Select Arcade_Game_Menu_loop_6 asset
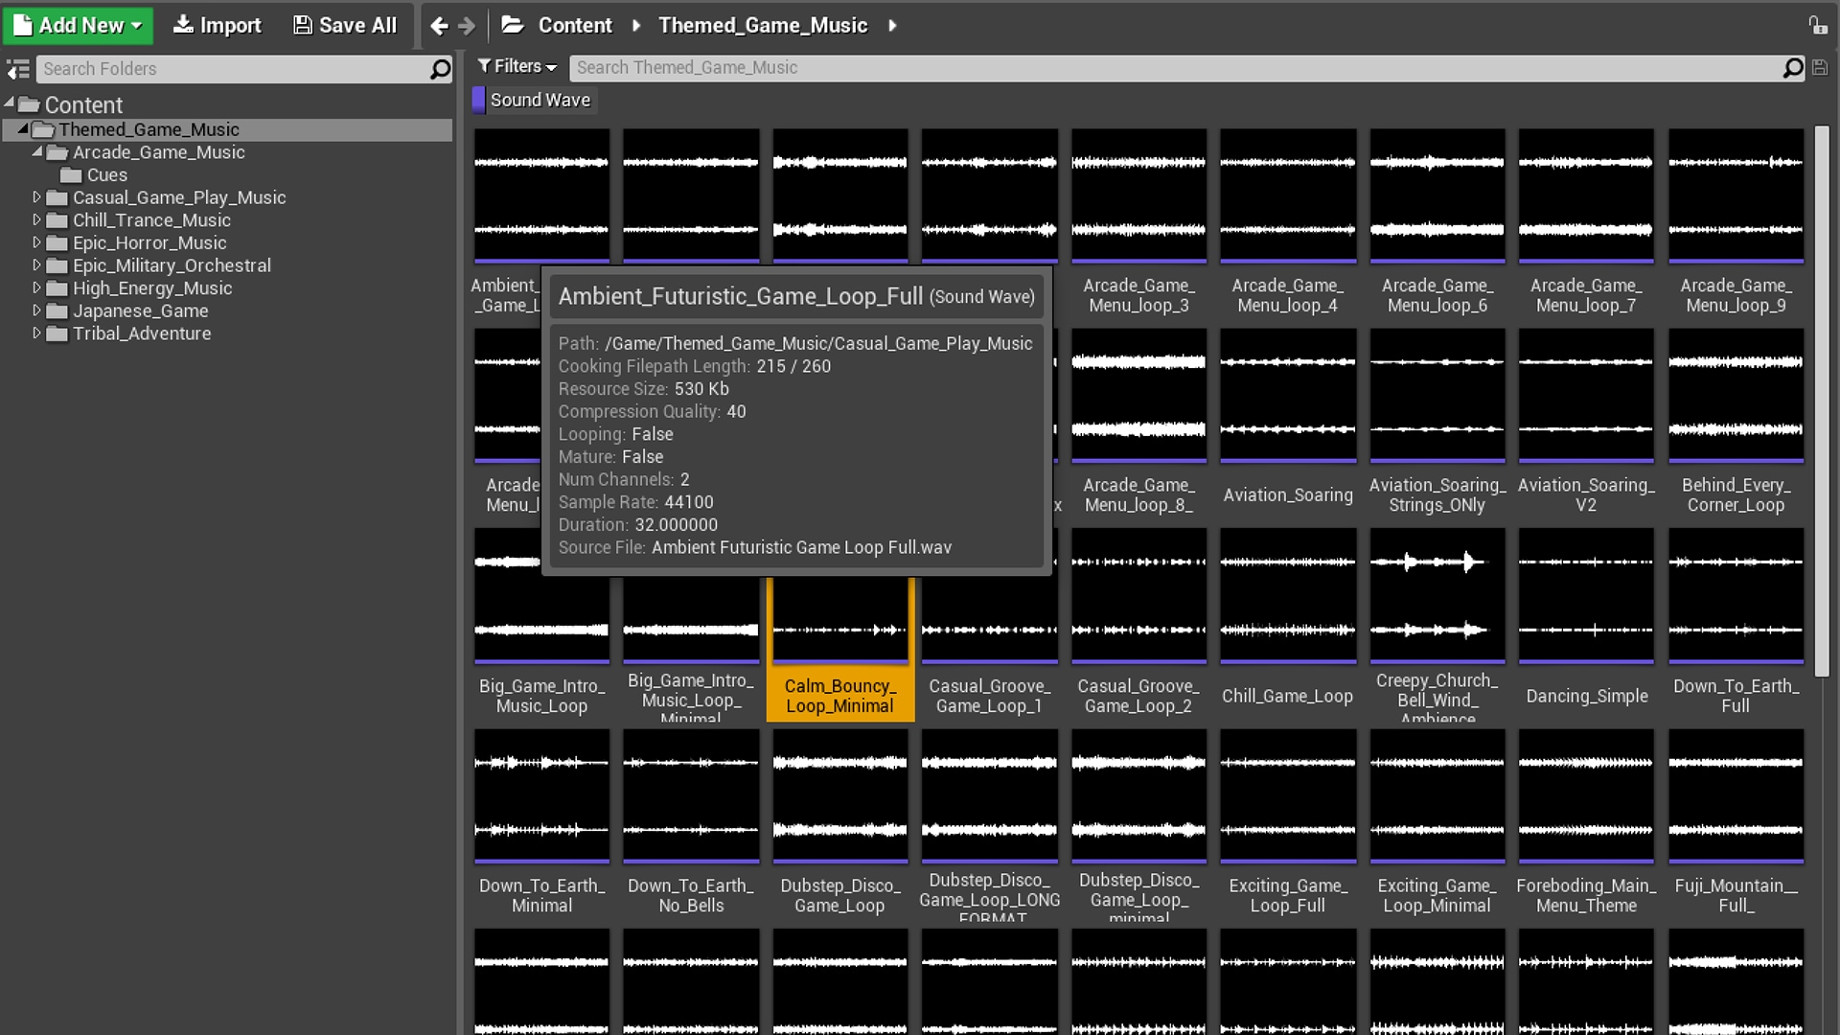Screen dimensions: 1840x1035 (1437, 222)
